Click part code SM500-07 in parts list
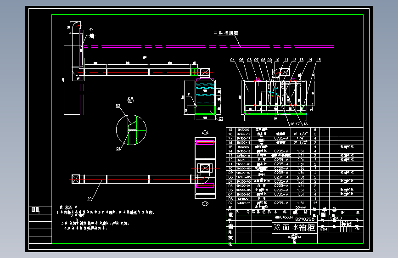The image size is (398, 258). click(x=243, y=173)
